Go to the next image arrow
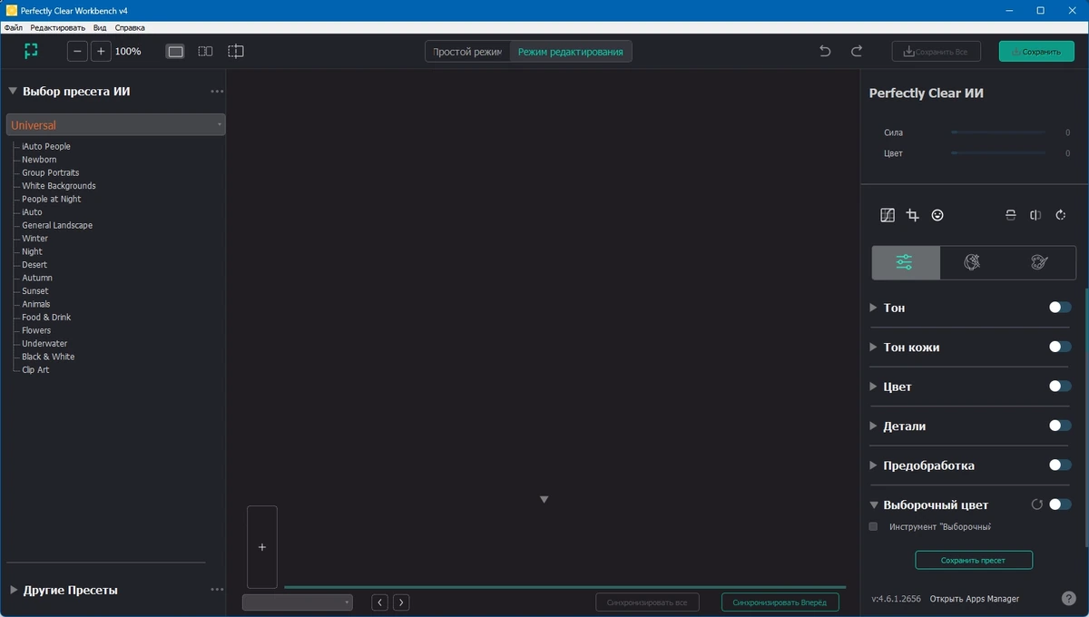 401,602
